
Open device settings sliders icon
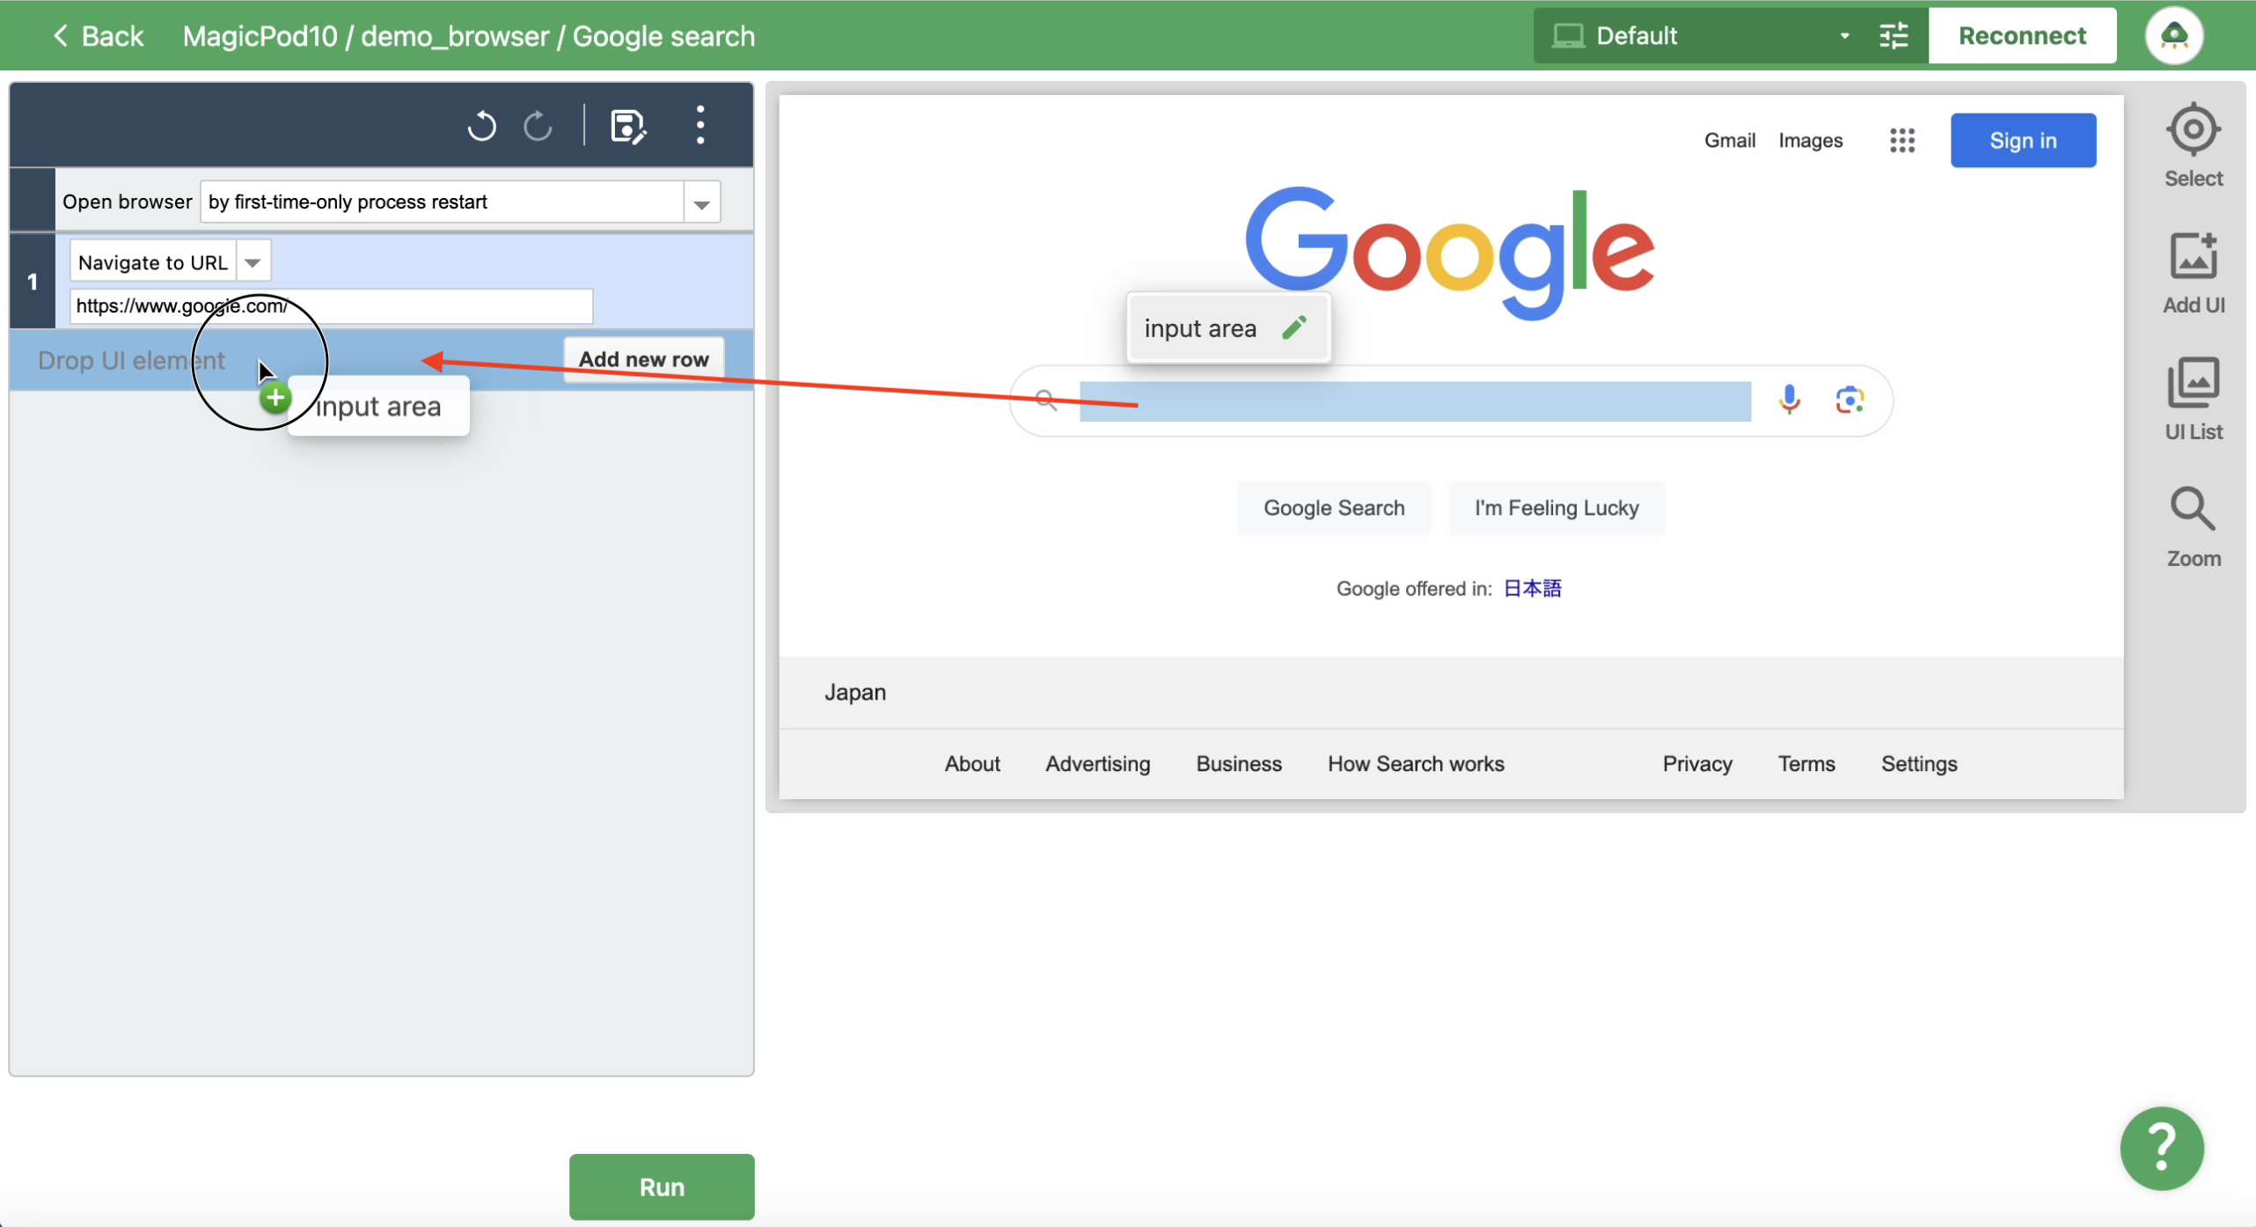coord(1894,36)
